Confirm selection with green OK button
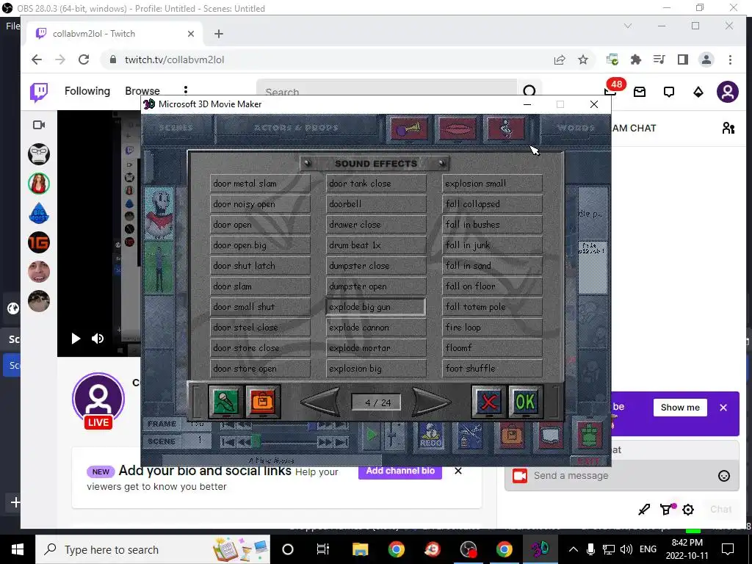This screenshot has height=564, width=752. (525, 402)
